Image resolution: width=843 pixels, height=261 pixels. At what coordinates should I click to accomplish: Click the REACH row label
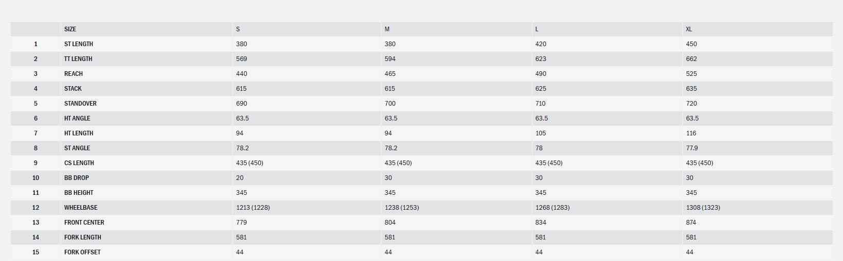point(74,74)
